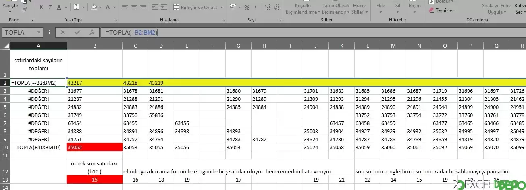This screenshot has width=526, height=190.
Task: Open font color dropdown arrow
Action: tap(114, 7)
